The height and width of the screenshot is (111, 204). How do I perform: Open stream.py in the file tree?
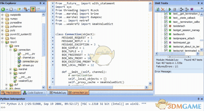28,65
